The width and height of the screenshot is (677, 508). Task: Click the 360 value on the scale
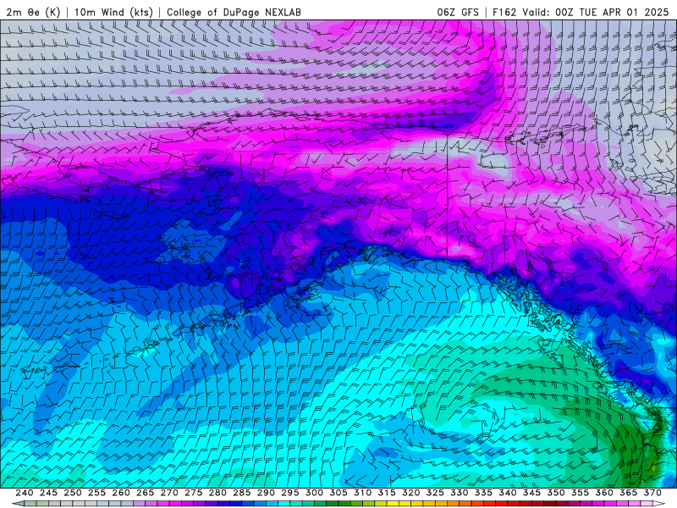point(604,493)
